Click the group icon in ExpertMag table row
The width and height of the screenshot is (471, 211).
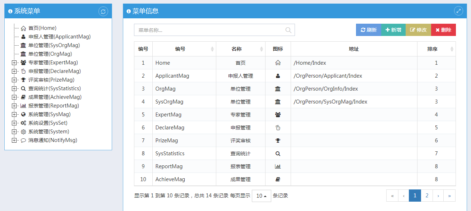[278, 115]
